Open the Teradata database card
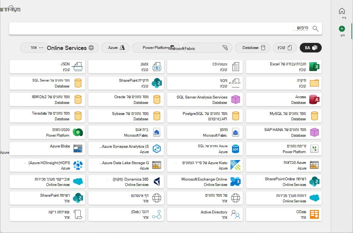353x233 pixels. tap(47, 116)
